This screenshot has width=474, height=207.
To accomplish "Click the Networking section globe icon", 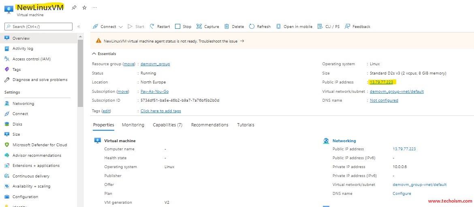I will [x=326, y=141].
